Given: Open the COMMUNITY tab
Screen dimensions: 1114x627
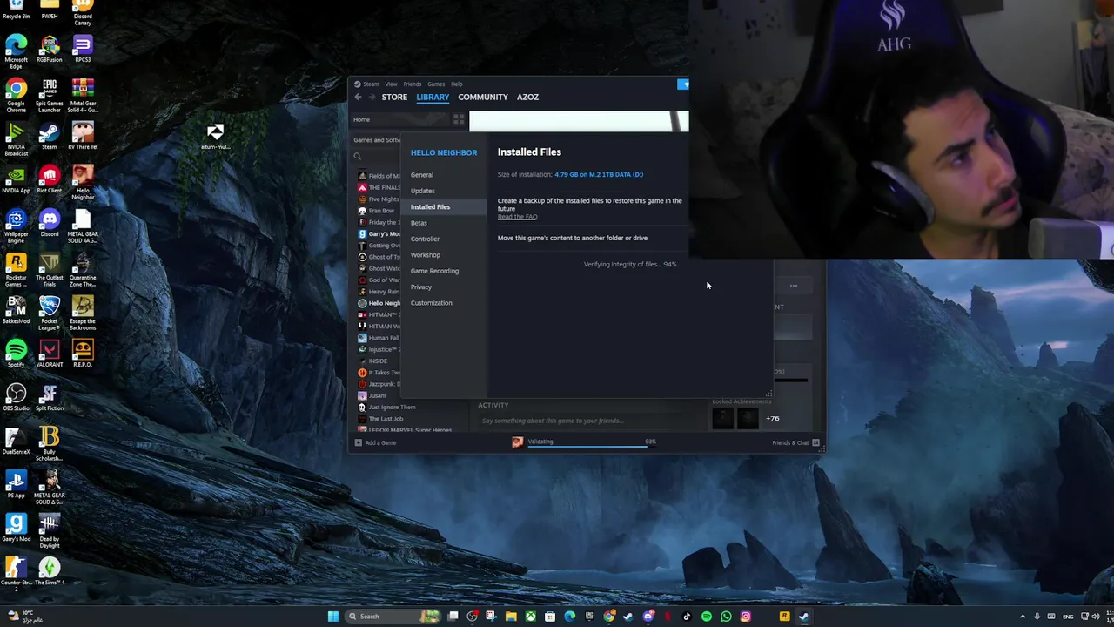Looking at the screenshot, I should 483,97.
